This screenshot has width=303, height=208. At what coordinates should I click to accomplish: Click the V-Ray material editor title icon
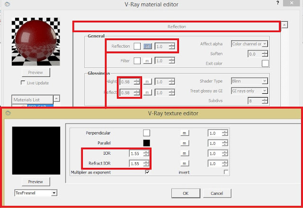pos(7,4)
